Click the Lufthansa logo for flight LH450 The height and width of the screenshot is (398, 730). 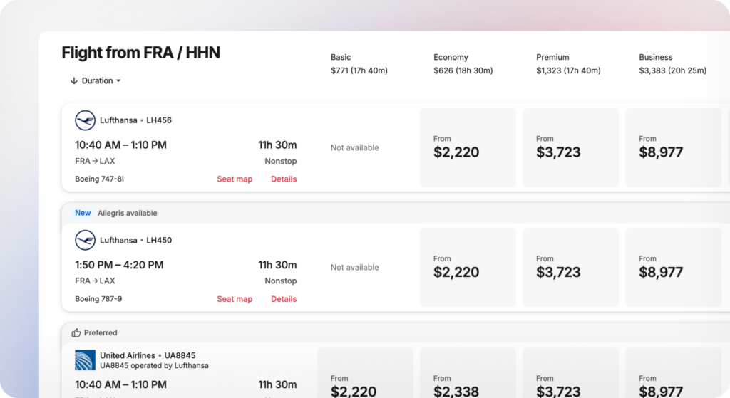click(x=86, y=241)
